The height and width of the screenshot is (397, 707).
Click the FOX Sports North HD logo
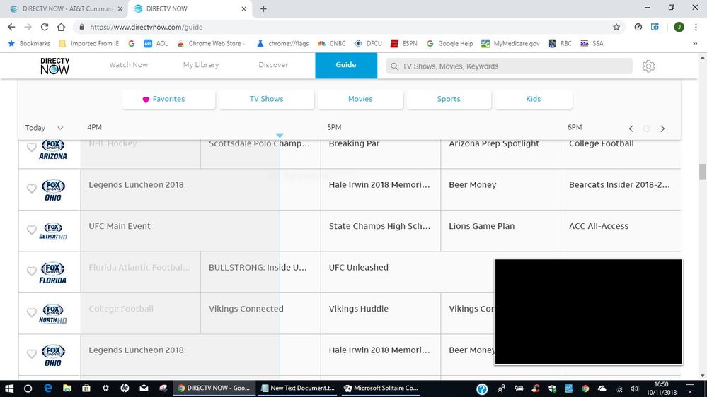(53, 314)
